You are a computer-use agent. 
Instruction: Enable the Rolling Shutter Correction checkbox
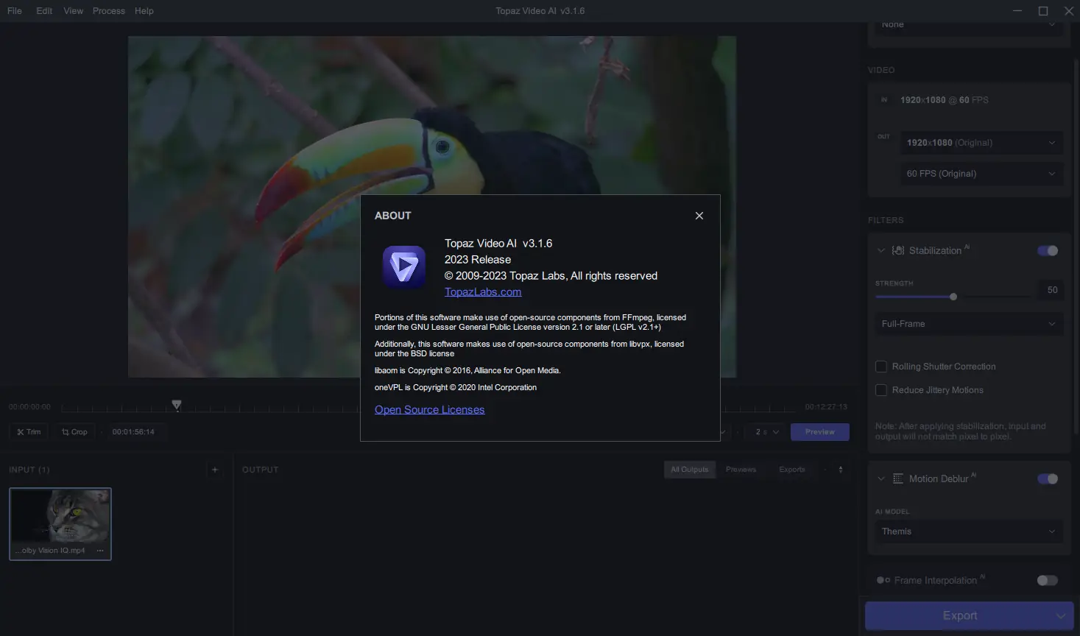(x=881, y=367)
